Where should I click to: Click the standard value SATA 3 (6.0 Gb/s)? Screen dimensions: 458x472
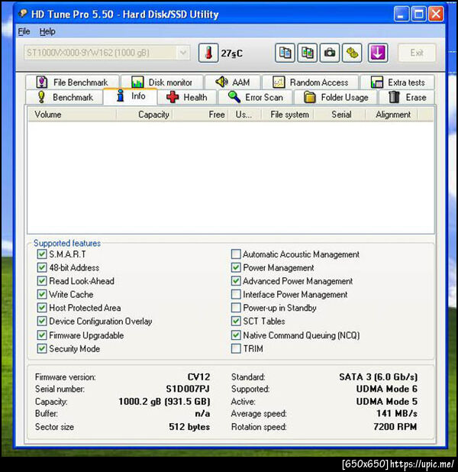click(x=379, y=377)
